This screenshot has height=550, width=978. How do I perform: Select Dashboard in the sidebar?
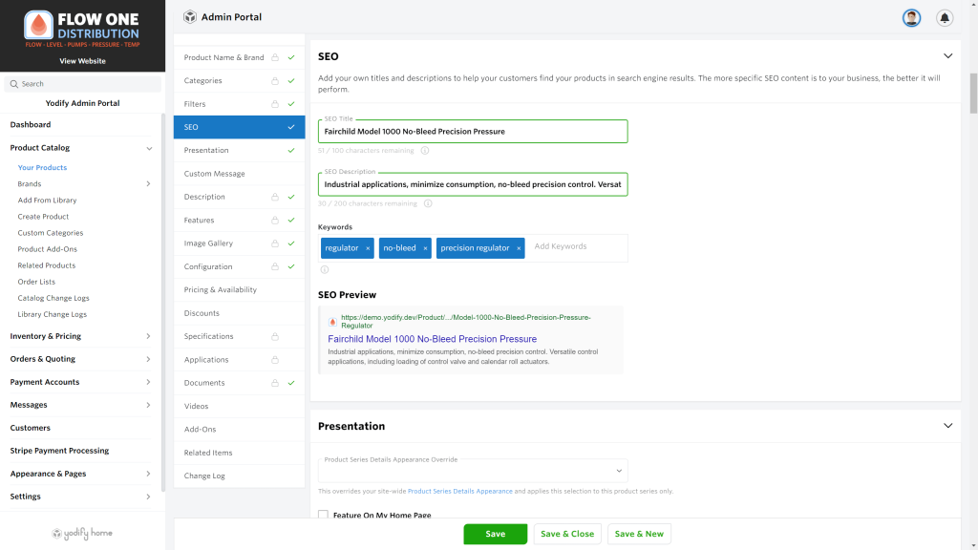pos(32,124)
